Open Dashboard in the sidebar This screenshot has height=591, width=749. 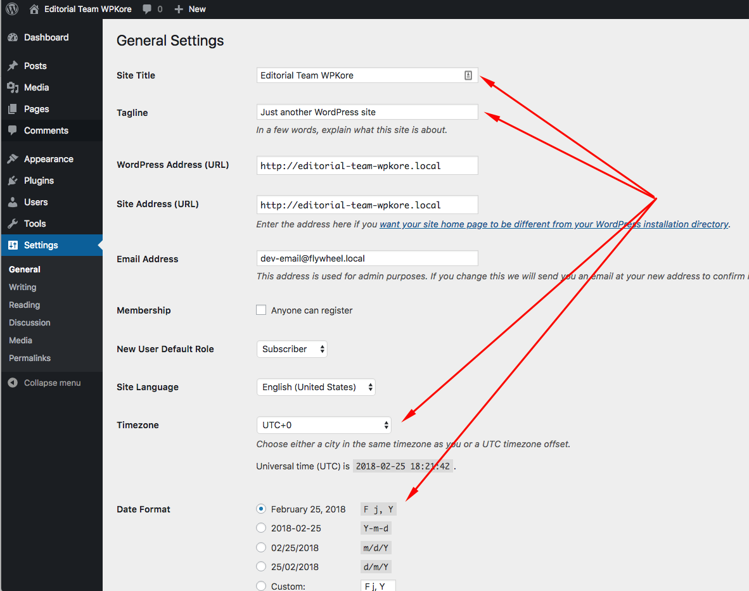(46, 37)
